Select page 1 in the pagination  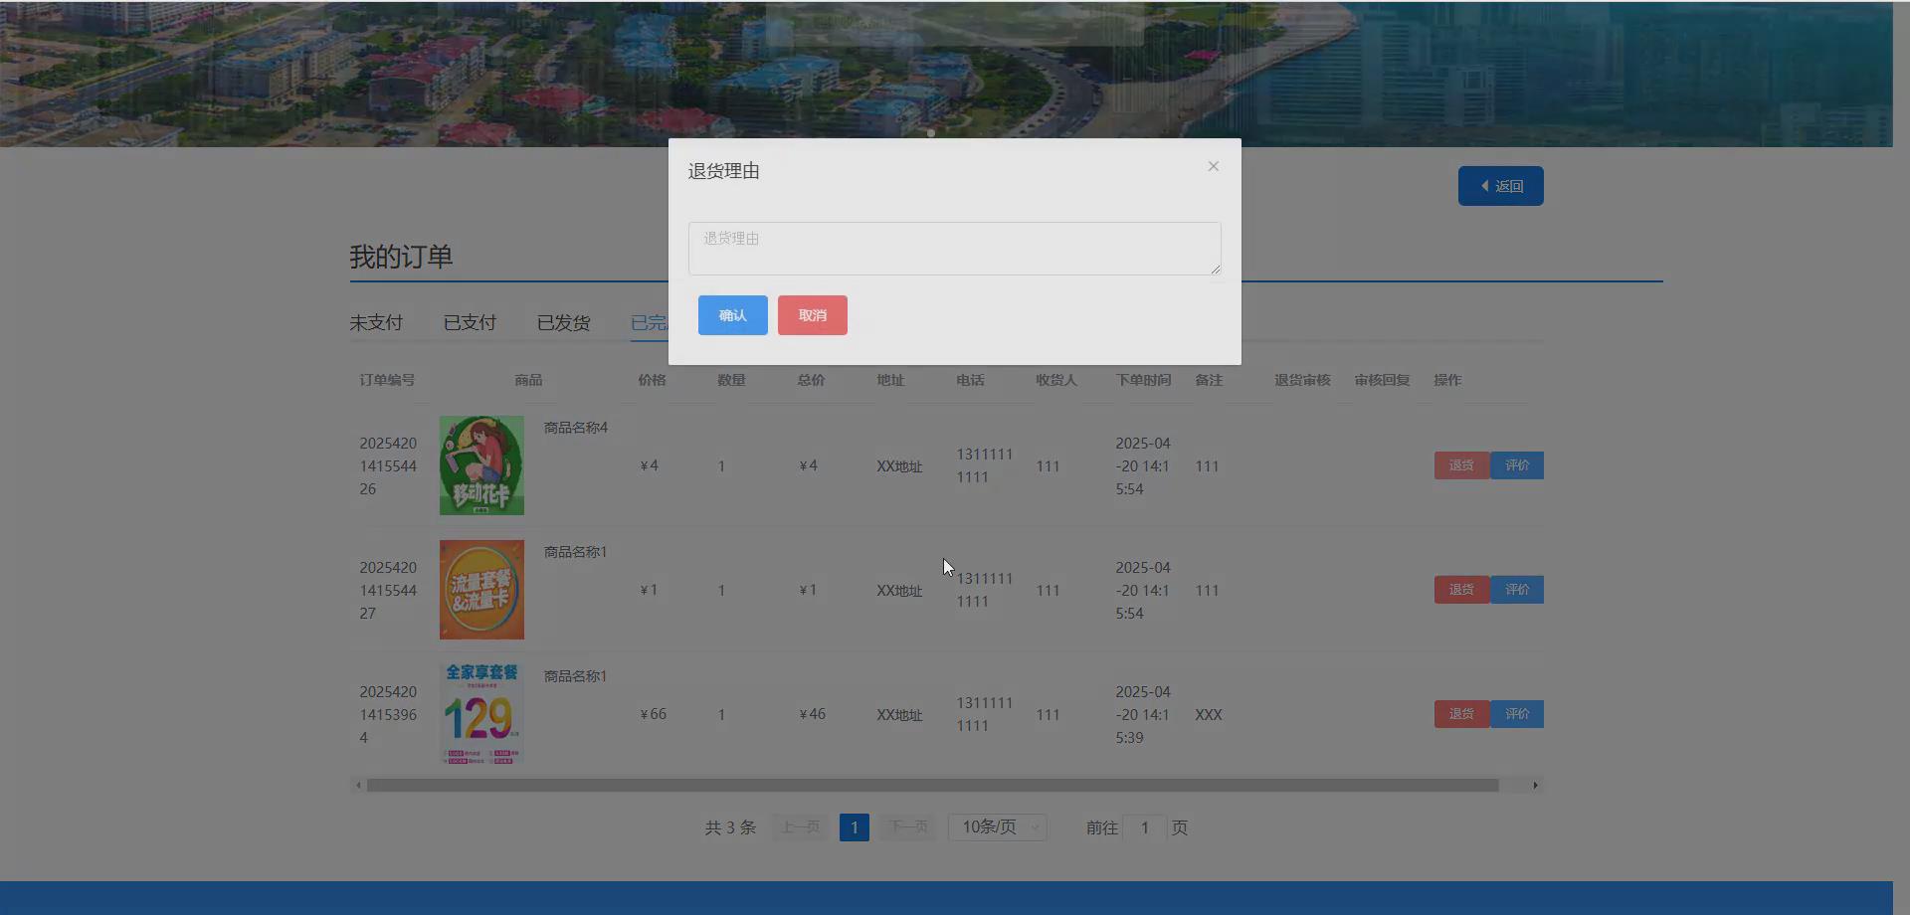(854, 826)
